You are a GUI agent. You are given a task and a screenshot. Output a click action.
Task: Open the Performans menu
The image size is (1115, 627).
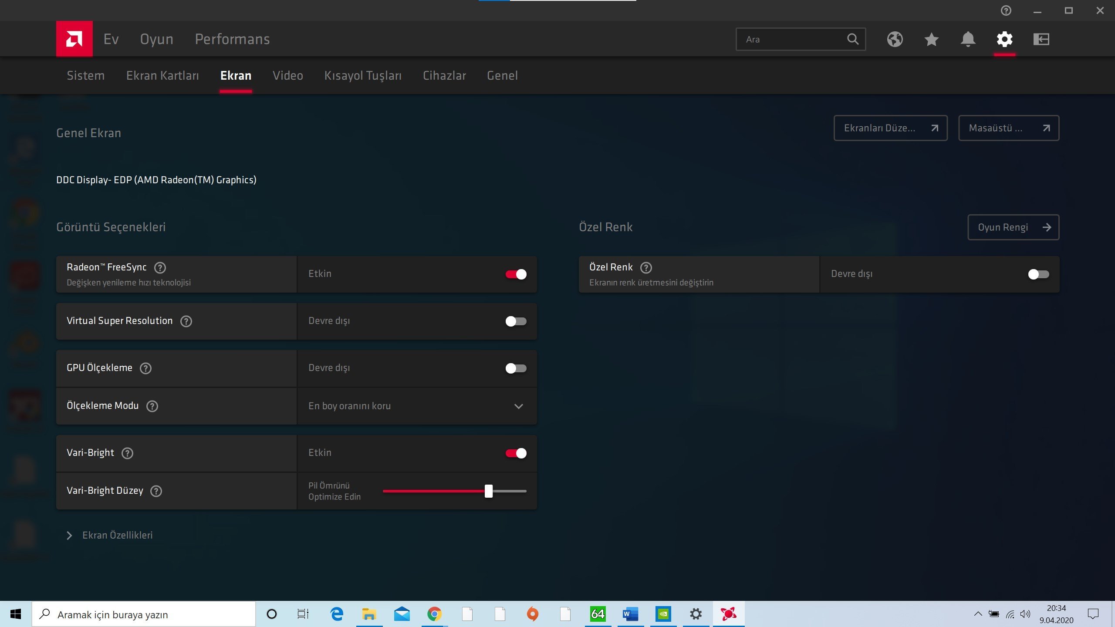[232, 39]
